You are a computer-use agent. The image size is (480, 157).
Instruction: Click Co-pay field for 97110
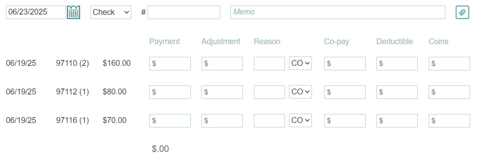[345, 64]
